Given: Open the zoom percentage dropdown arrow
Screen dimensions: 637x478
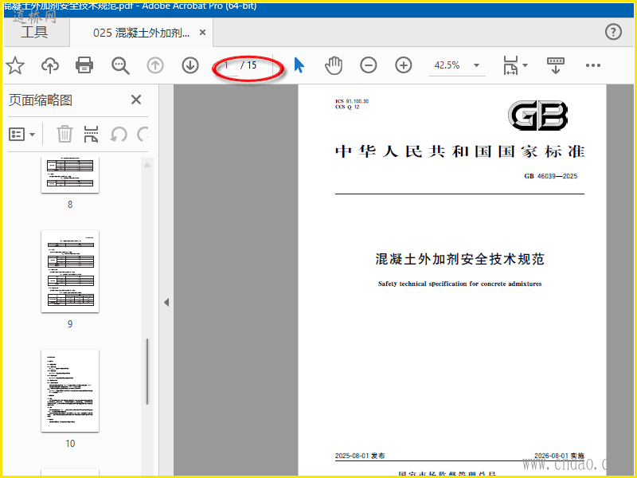Looking at the screenshot, I should tap(476, 65).
